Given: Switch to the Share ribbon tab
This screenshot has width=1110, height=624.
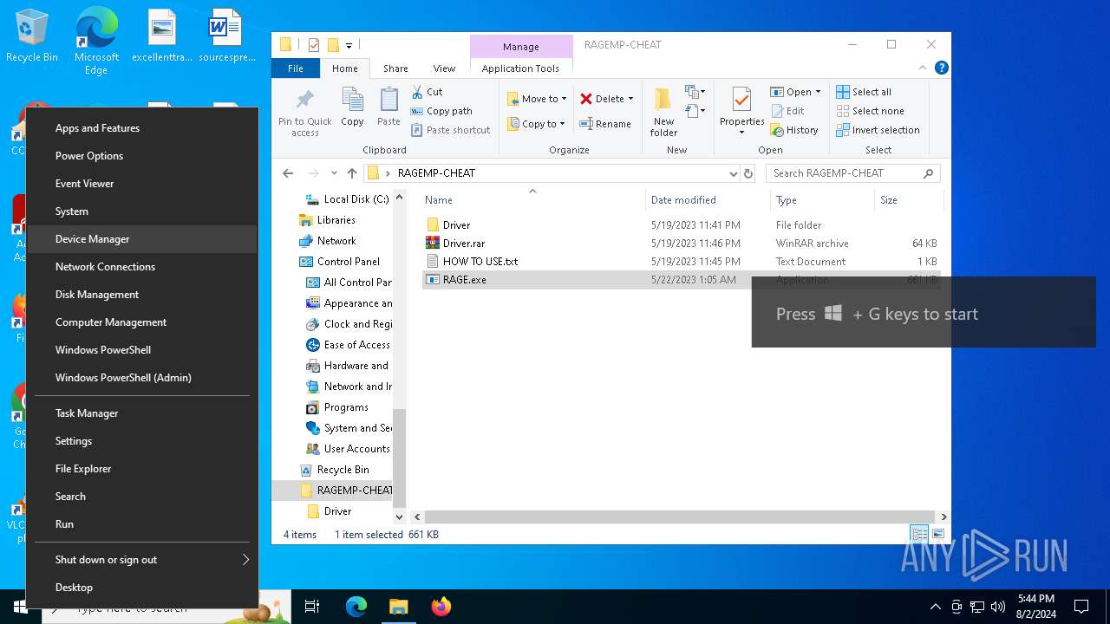Looking at the screenshot, I should click(395, 68).
